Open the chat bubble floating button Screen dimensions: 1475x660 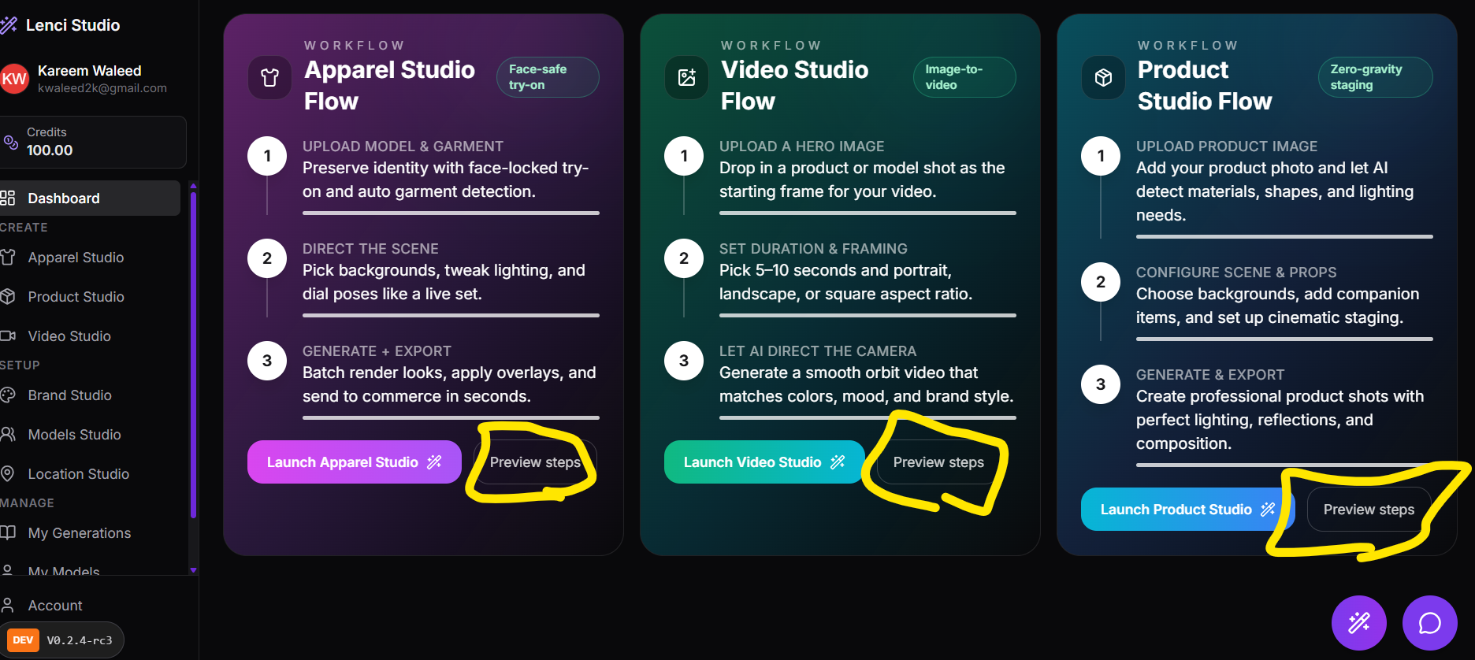point(1429,623)
